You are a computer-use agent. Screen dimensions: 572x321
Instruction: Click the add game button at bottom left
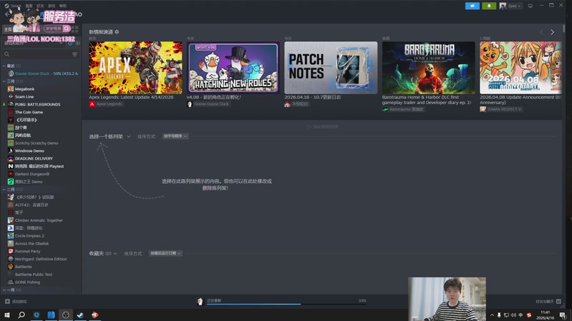tap(16, 301)
